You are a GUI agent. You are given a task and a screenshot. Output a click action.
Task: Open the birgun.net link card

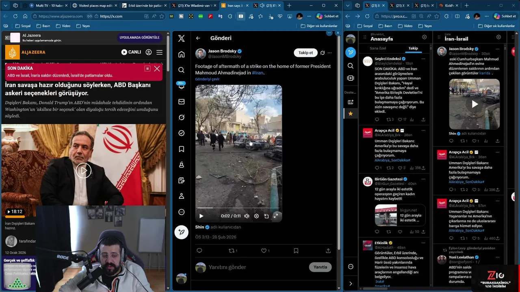[x=400, y=215]
